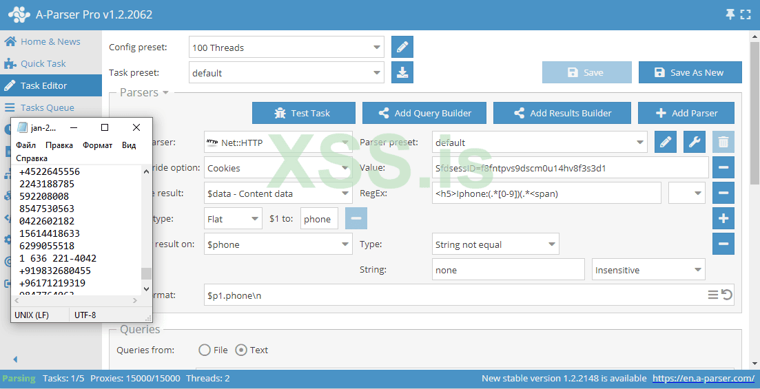This screenshot has width=760, height=389.
Task: Open the en.a-parser.com link
Action: [703, 379]
